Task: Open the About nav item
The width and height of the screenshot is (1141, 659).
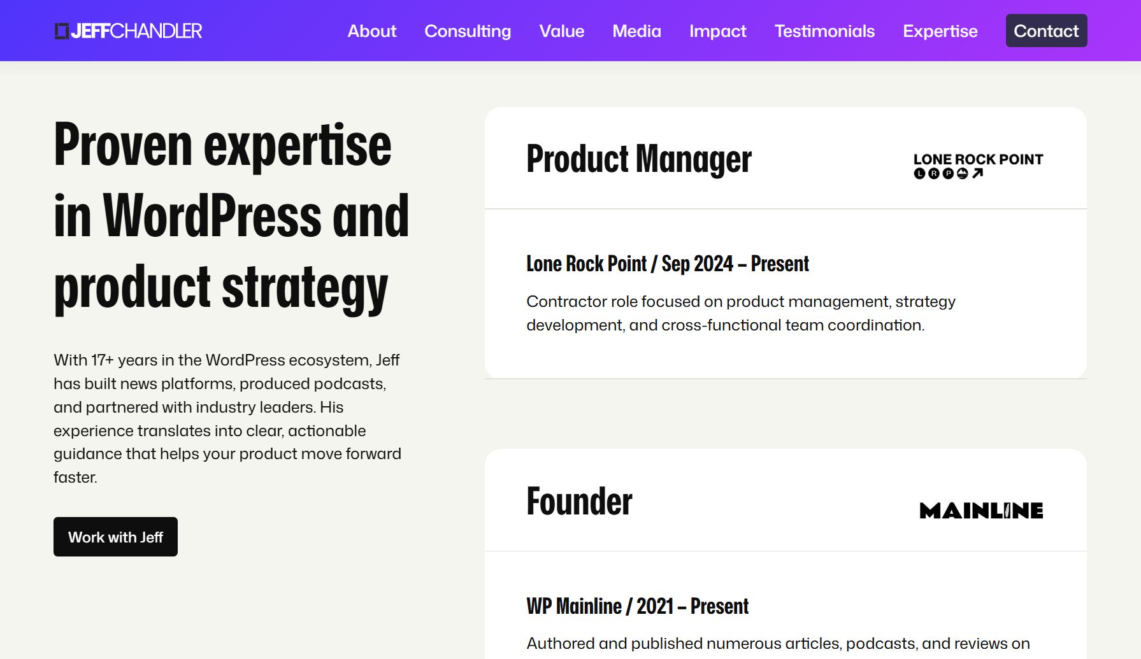Action: pos(372,31)
